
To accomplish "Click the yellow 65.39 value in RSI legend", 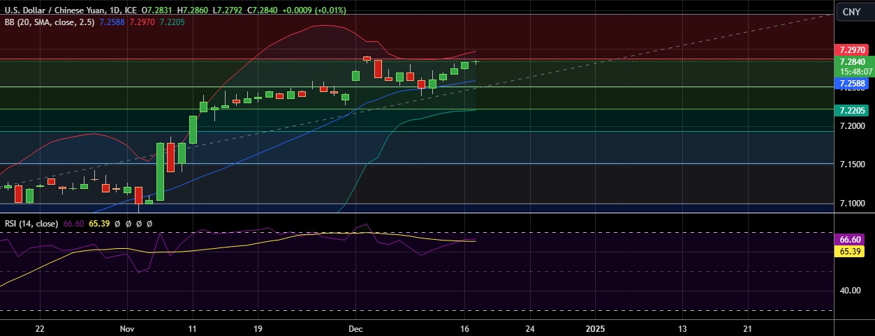I will pos(99,223).
